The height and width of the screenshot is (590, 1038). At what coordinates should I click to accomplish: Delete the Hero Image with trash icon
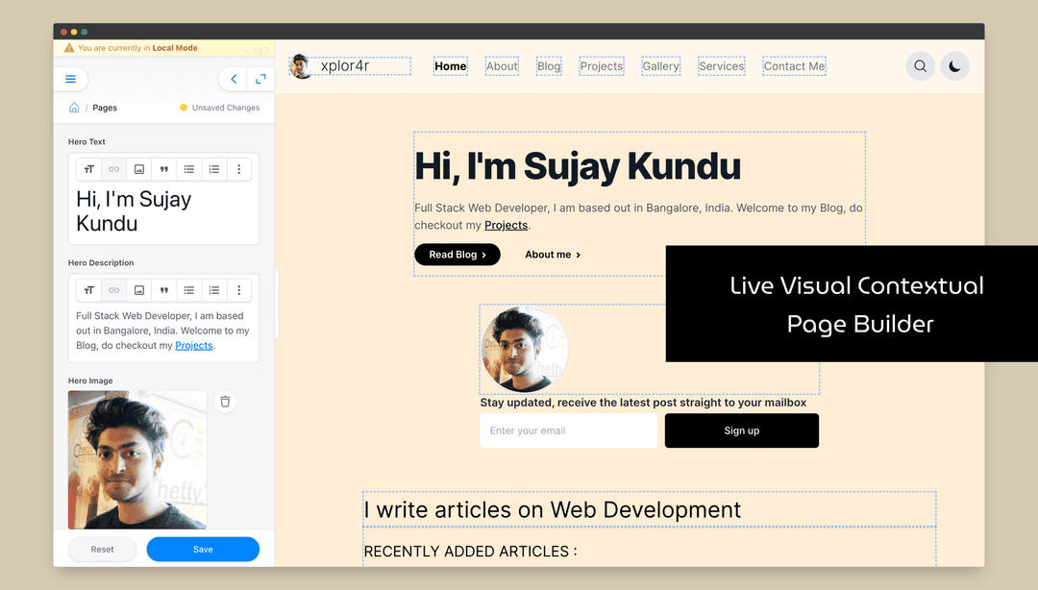click(225, 402)
